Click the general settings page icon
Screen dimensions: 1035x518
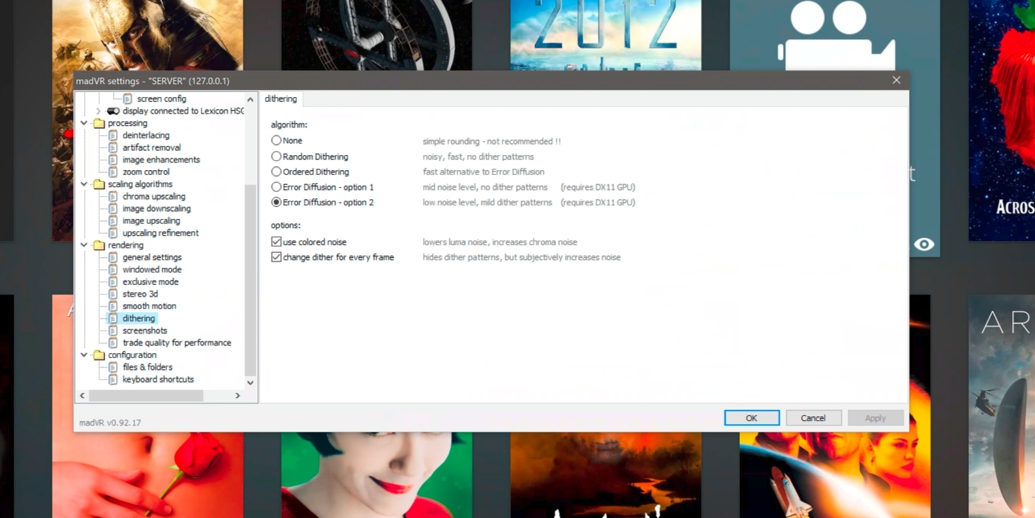point(113,257)
